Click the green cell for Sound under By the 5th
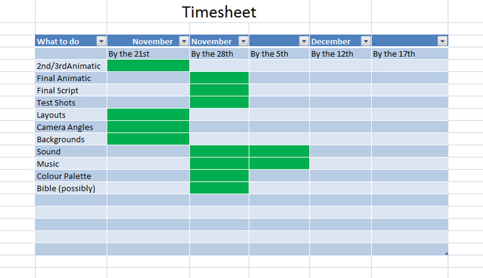 coord(278,151)
